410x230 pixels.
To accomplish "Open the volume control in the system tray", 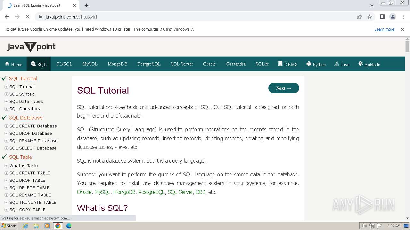I will click(x=364, y=226).
